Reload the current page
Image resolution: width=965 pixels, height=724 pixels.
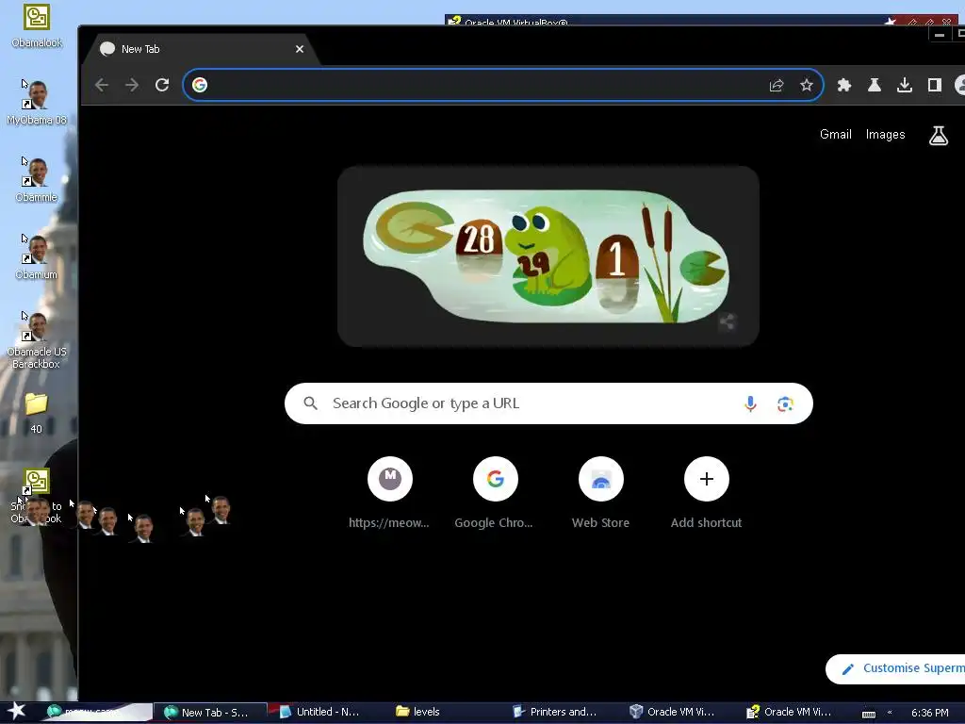pyautogui.click(x=162, y=85)
